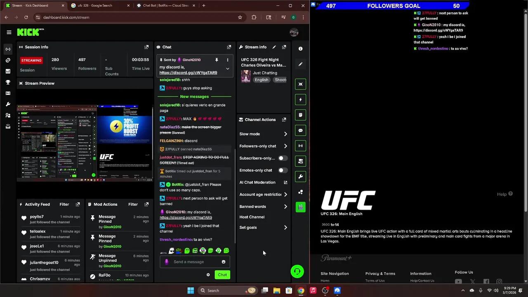Expand the Set goals chevron
This screenshot has width=528, height=297.
pos(285,227)
